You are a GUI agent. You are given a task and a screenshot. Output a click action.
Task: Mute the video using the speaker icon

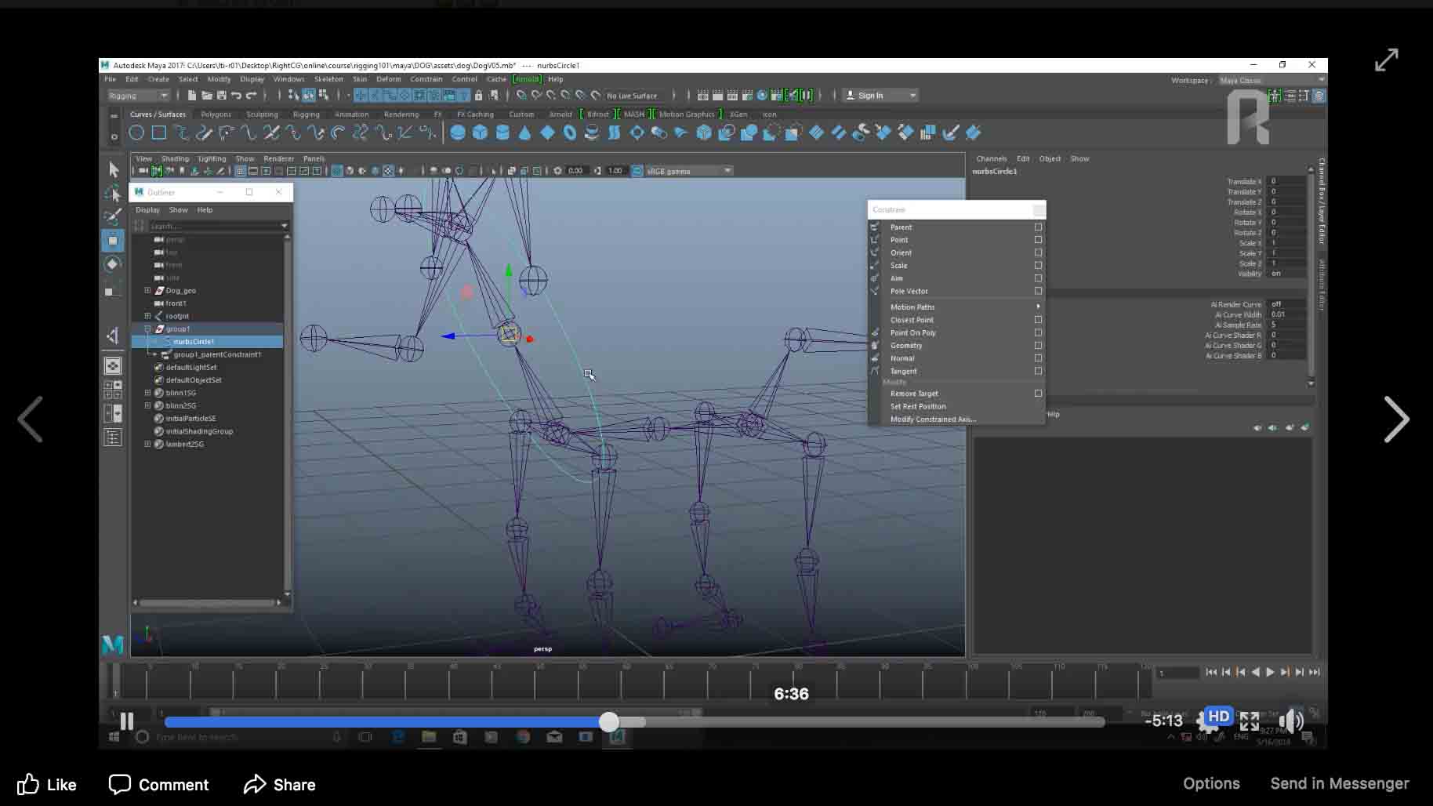point(1290,721)
